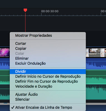Choose Cortar in the context menu
Screen dimensions: 106x111
[48, 43]
